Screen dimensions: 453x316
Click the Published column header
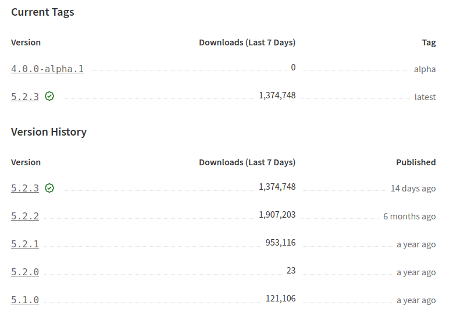tap(416, 162)
